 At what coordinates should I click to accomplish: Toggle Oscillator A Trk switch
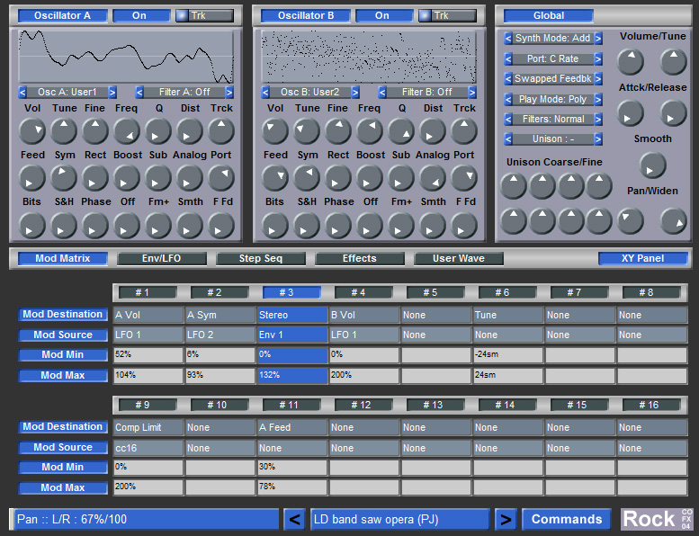(204, 15)
